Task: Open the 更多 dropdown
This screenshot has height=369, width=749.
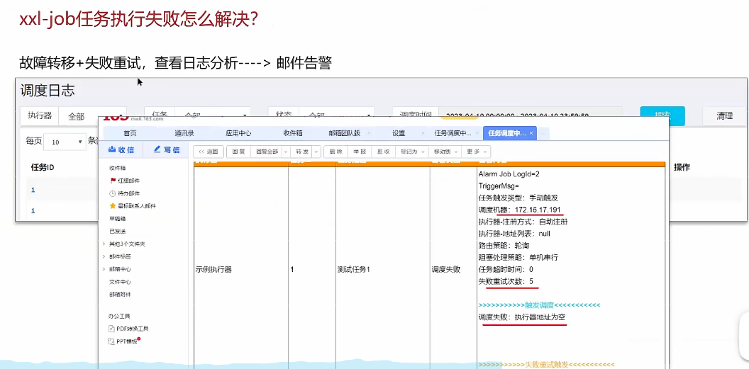Action: pyautogui.click(x=476, y=152)
